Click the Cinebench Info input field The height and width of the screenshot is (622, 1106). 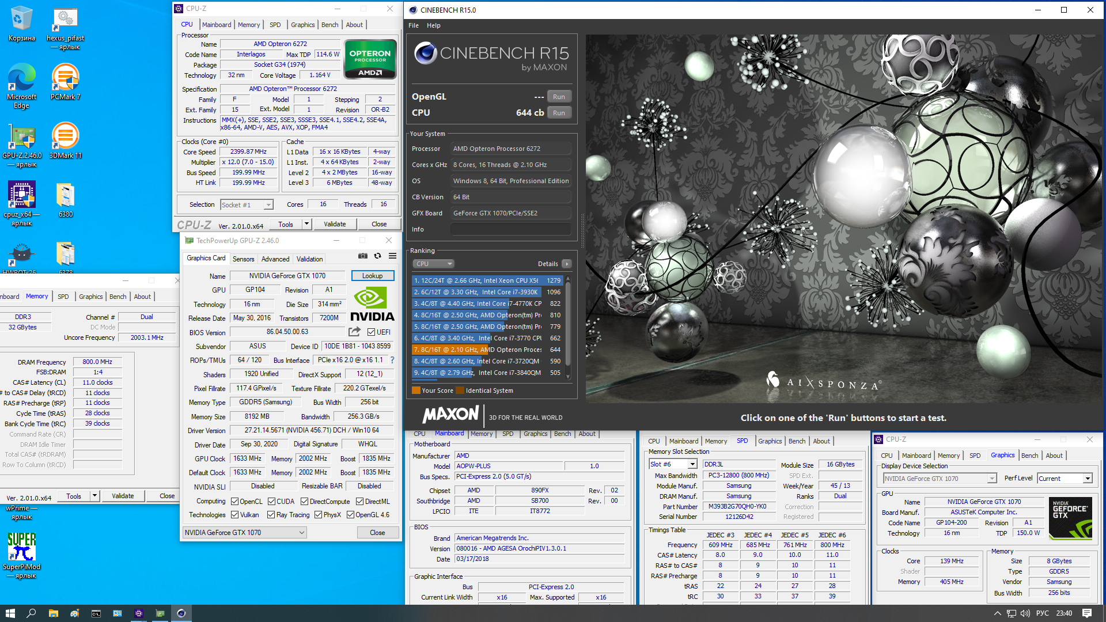(510, 229)
